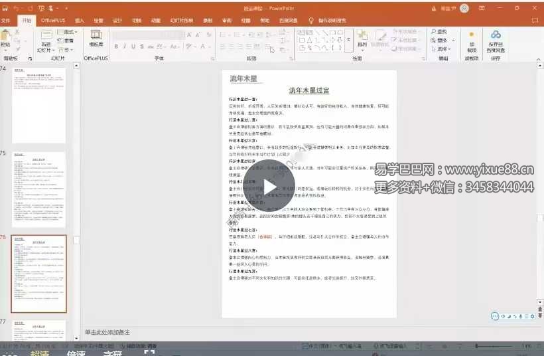The width and height of the screenshot is (544, 356).
Task: Toggle Underline text formatting
Action: [x=133, y=46]
